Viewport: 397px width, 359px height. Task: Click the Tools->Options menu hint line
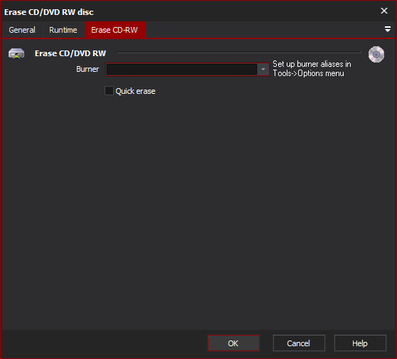coord(308,73)
